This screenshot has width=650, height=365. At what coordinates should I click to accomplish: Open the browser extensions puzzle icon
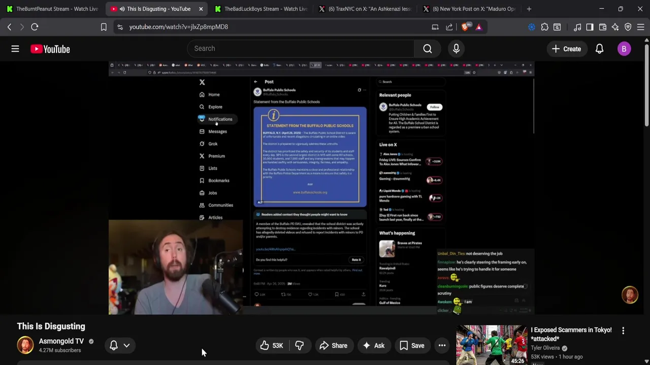[x=545, y=27]
